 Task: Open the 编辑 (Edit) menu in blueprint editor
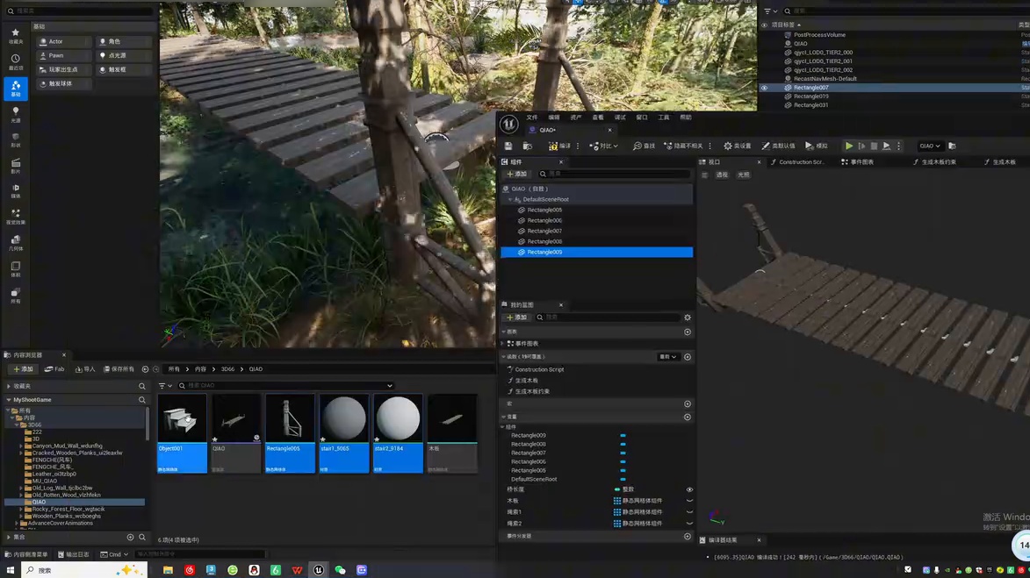[554, 118]
